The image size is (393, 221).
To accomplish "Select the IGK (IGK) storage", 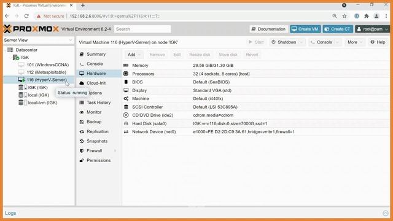I will click(37, 87).
